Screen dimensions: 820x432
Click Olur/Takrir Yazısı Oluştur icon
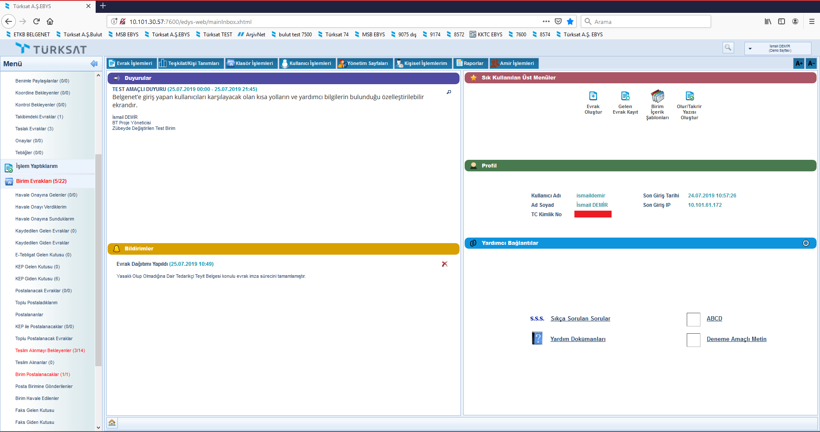[x=689, y=96]
